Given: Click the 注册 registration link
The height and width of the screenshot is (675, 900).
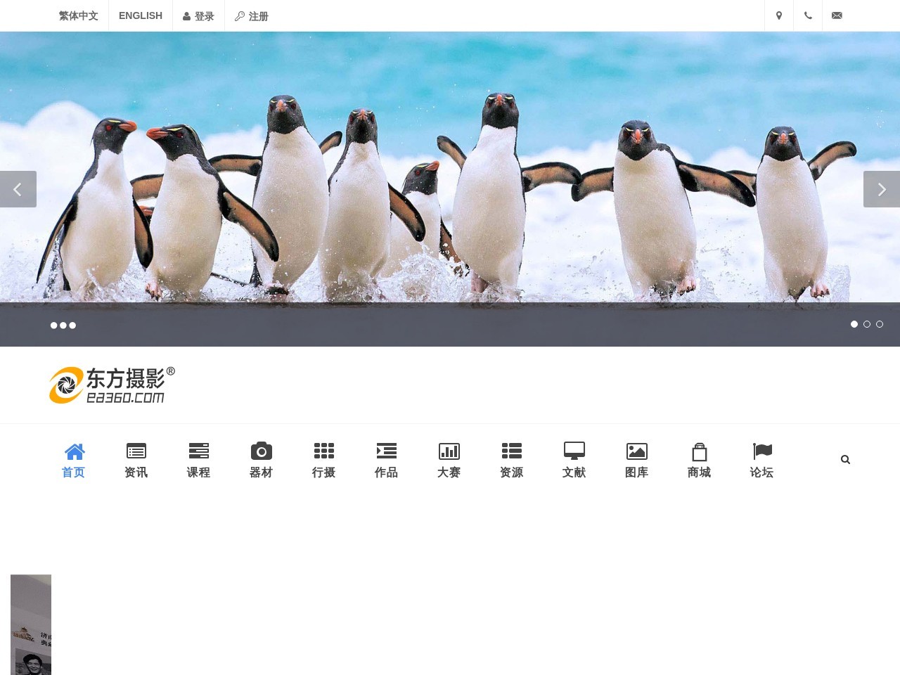Looking at the screenshot, I should (x=251, y=15).
